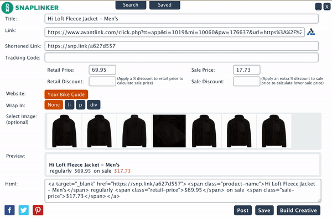This screenshot has width=332, height=218.
Task: Select the sixth jacket image thumbnail
Action: (x=239, y=131)
